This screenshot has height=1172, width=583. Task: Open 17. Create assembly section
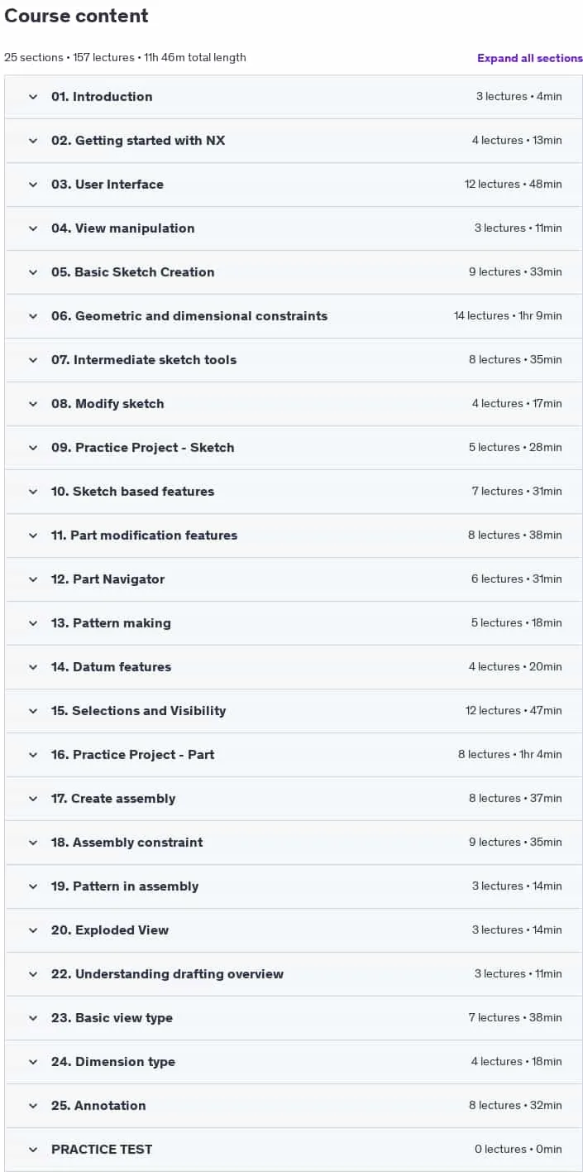pos(294,799)
